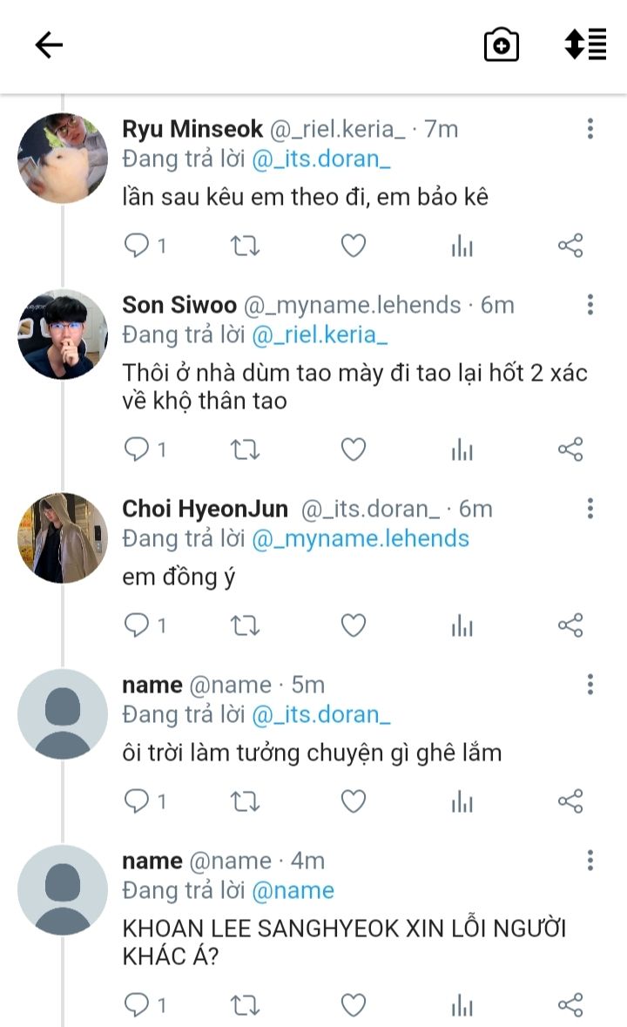The width and height of the screenshot is (627, 1027).
Task: Open the @_riel.keria_ mention link
Action: coord(320,334)
